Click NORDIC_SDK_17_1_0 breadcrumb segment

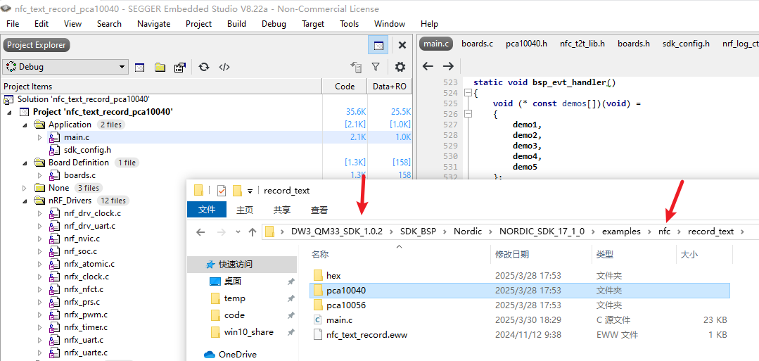point(542,232)
